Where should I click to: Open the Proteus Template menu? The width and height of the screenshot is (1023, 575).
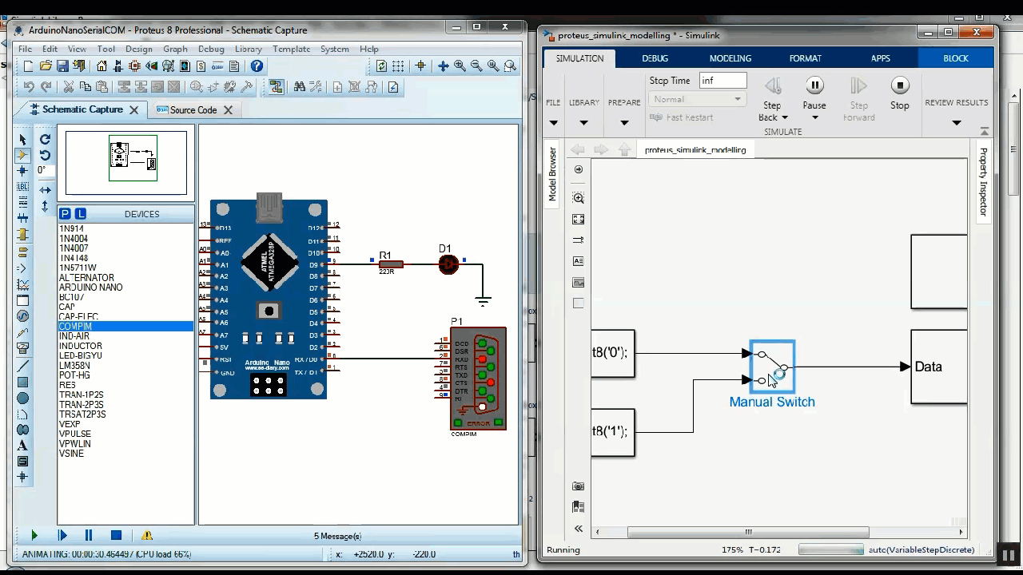291,49
